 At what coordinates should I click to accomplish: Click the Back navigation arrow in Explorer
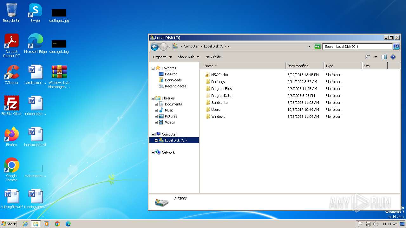pos(154,47)
